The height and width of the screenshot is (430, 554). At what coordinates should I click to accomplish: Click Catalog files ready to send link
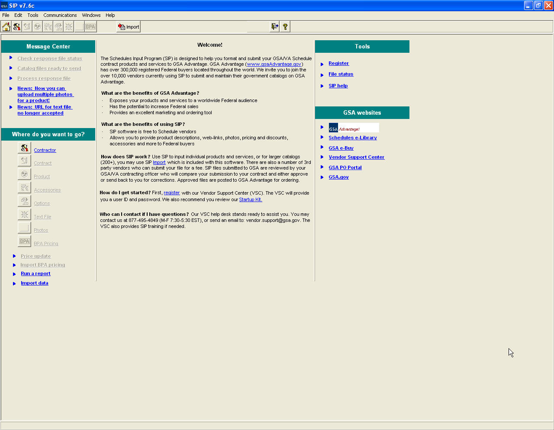49,68
